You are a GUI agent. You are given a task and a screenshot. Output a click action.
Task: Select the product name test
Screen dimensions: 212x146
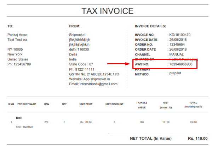point(19,118)
